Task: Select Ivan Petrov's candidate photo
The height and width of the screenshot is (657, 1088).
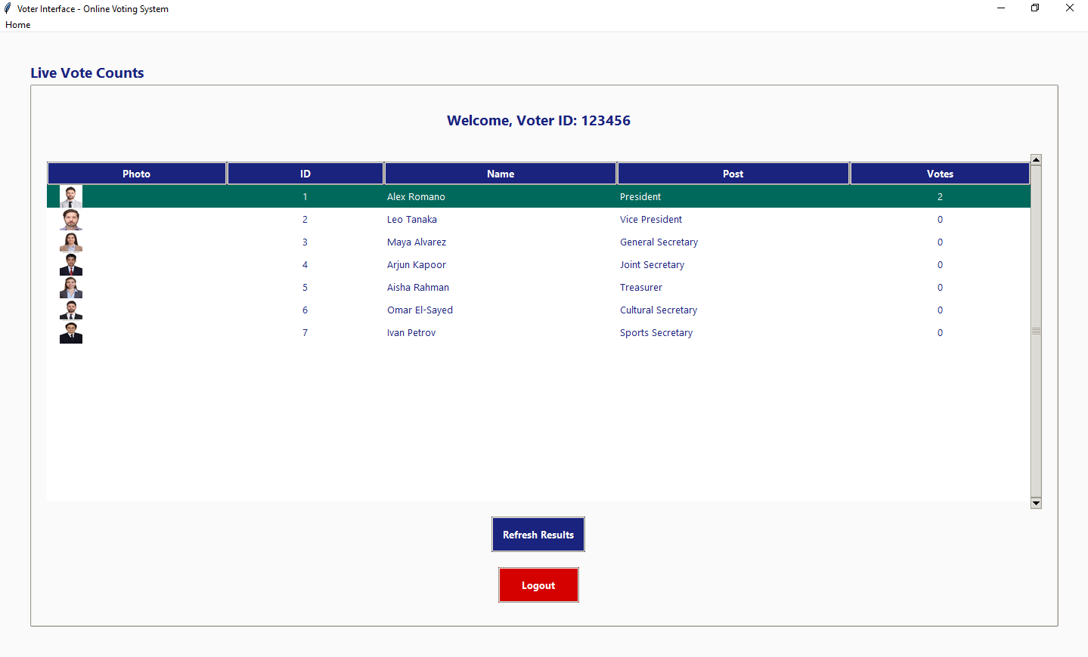Action: [x=70, y=333]
